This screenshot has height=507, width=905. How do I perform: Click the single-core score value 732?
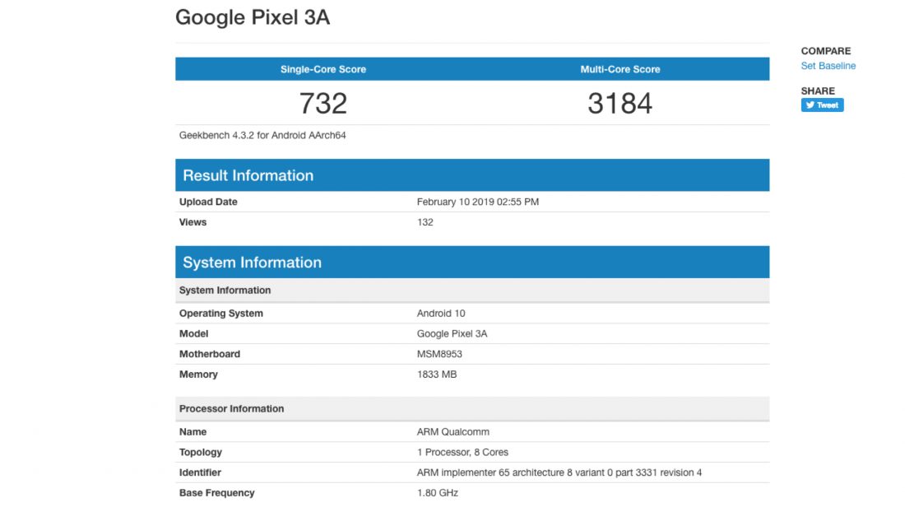323,104
